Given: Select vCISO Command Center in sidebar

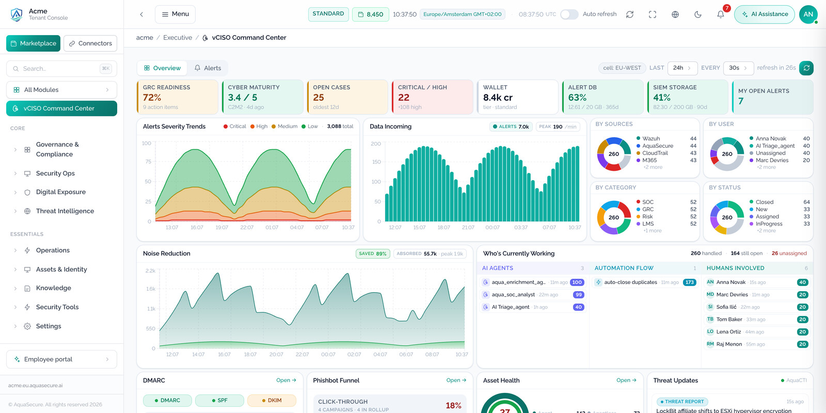Looking at the screenshot, I should pos(61,108).
